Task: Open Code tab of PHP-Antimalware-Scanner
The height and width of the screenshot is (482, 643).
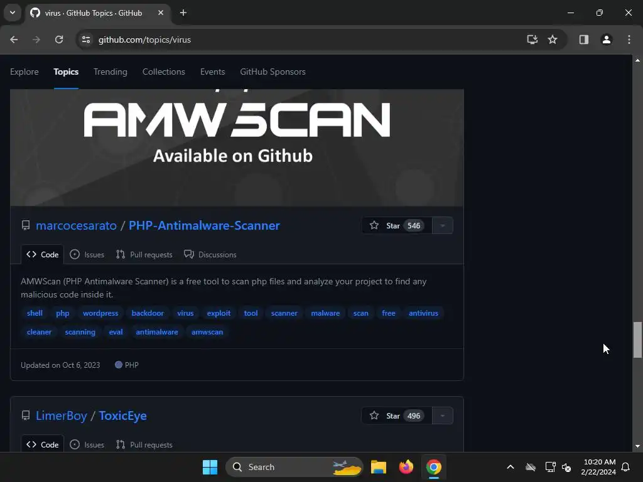Action: pos(42,255)
